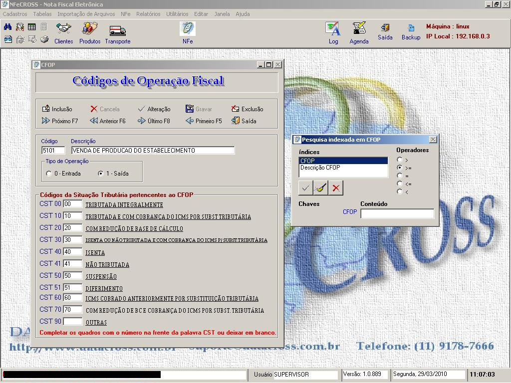
Task: Click the Código input field
Action: coord(53,150)
